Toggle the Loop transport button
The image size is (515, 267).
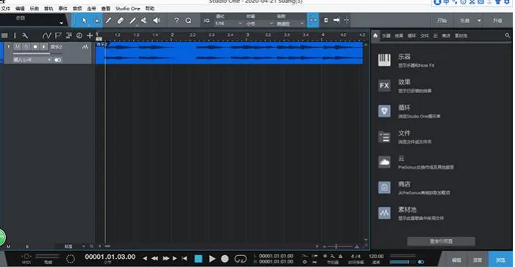click(x=240, y=259)
